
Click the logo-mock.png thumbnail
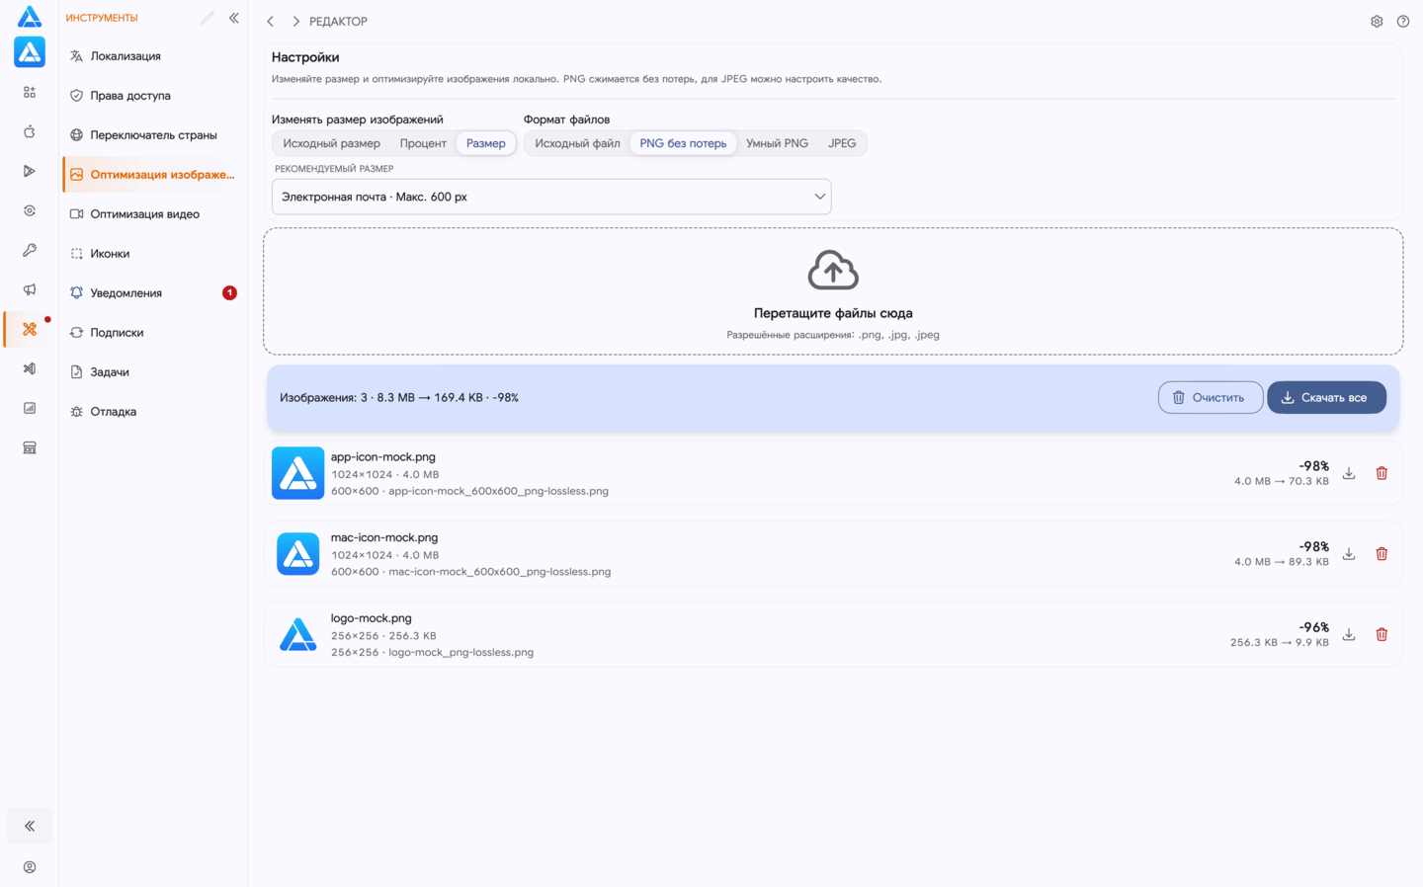(297, 634)
